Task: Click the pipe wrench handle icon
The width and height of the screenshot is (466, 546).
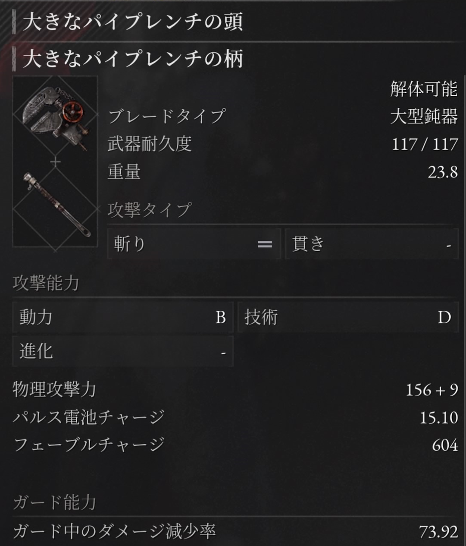Action: tap(56, 205)
